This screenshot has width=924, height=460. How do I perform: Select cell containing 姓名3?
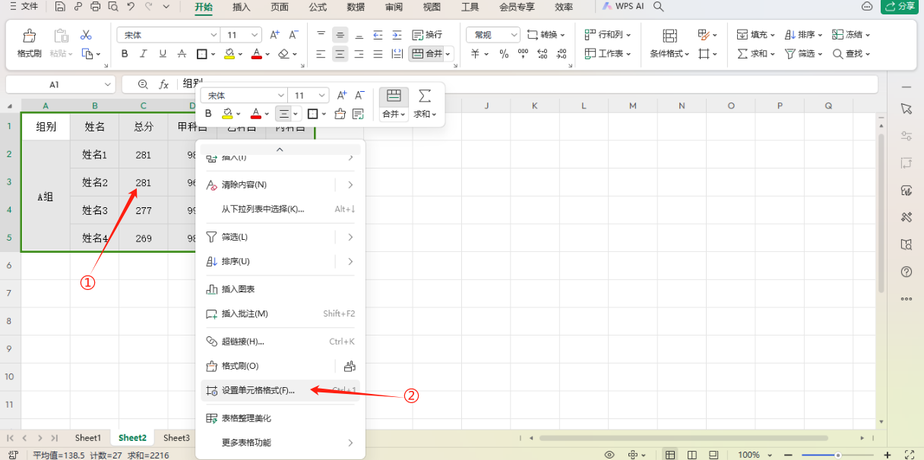[94, 210]
